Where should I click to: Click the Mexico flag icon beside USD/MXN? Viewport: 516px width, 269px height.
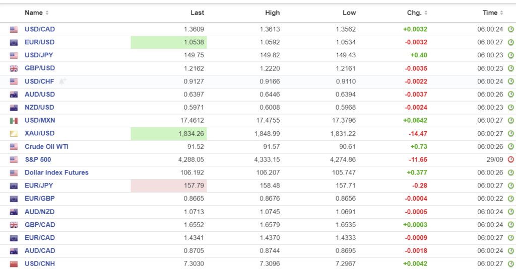click(x=14, y=121)
